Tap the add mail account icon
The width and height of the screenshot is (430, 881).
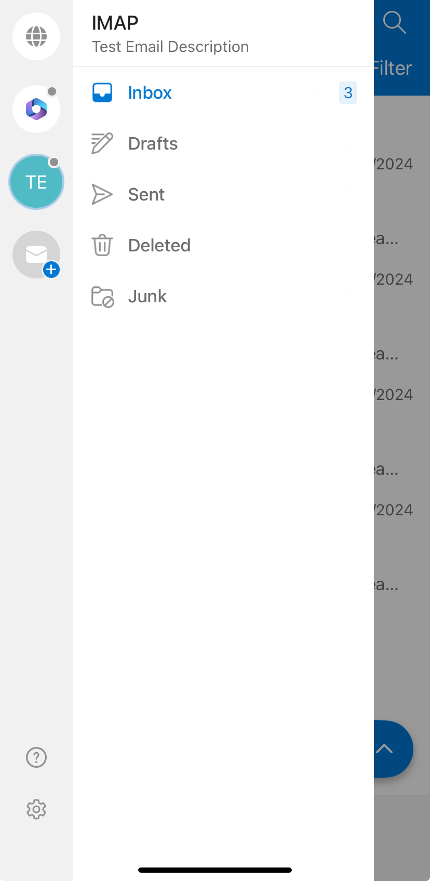pos(36,255)
